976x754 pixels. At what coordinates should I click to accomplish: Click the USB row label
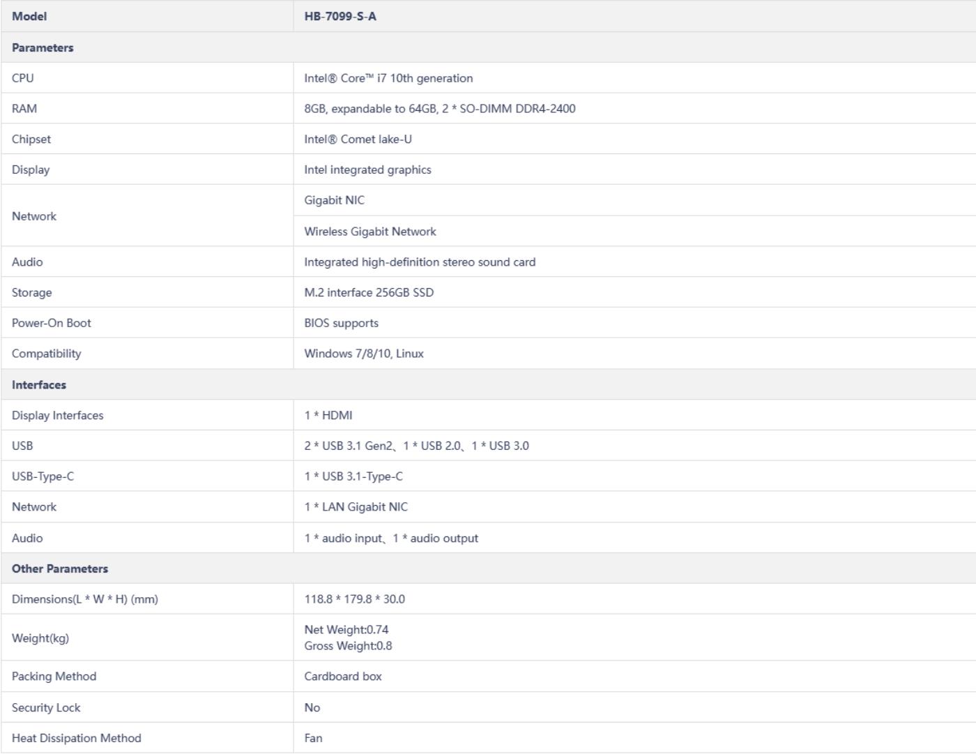[22, 446]
